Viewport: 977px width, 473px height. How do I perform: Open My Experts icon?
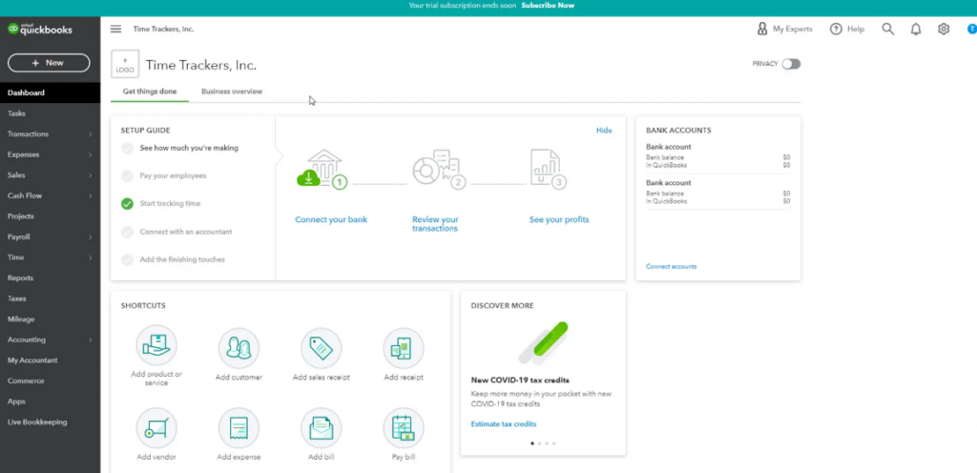761,29
